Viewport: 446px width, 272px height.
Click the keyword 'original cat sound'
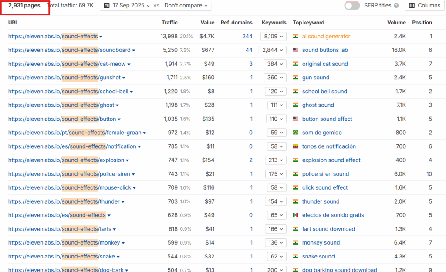[x=325, y=64]
